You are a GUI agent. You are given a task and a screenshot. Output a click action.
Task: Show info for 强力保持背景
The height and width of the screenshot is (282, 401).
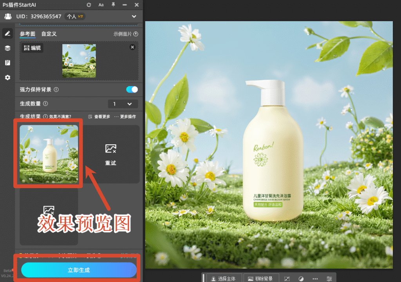click(56, 90)
